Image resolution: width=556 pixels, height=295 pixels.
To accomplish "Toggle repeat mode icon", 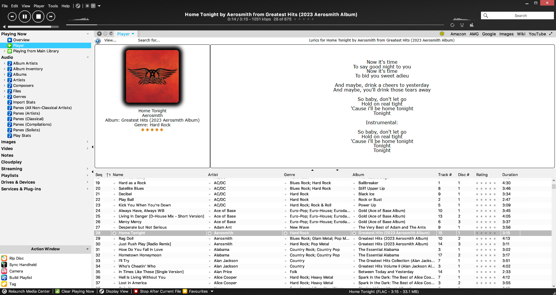I will (x=453, y=25).
